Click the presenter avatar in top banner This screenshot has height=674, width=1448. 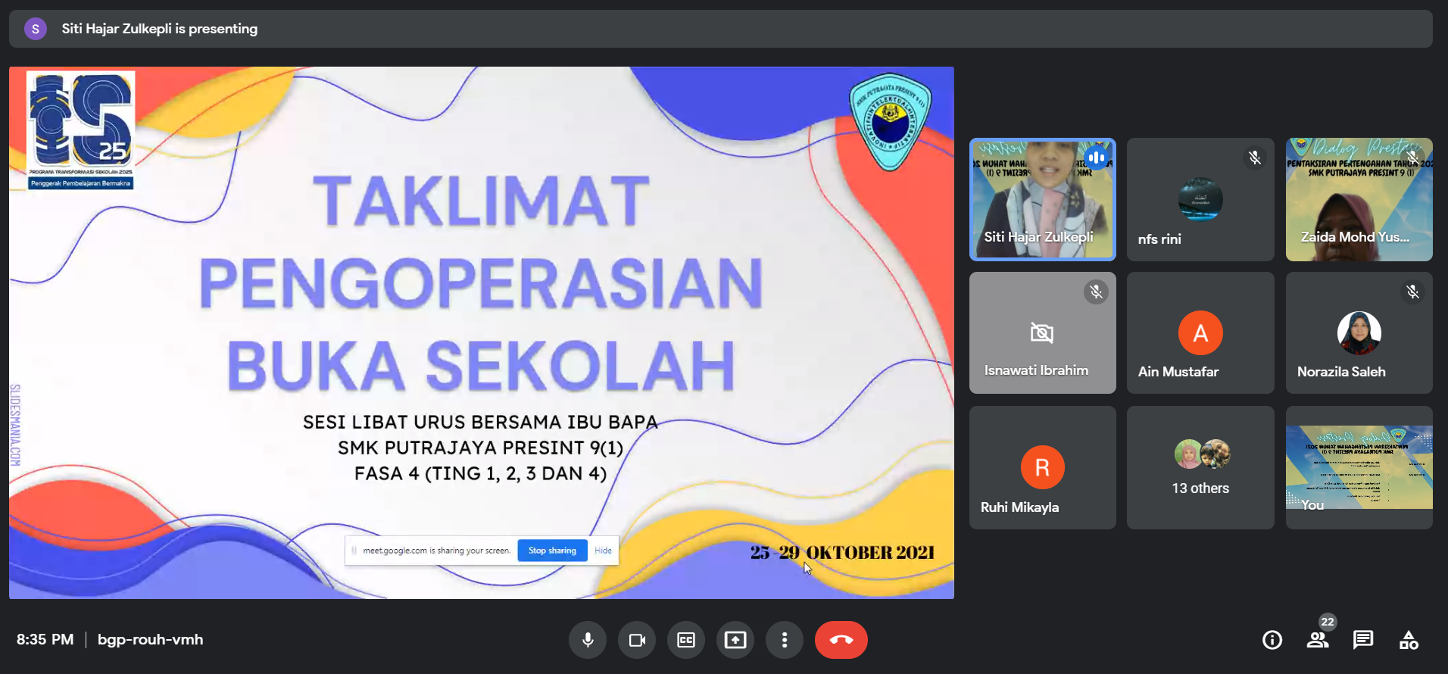(36, 29)
